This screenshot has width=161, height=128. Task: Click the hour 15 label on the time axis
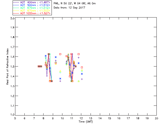pos(109,118)
